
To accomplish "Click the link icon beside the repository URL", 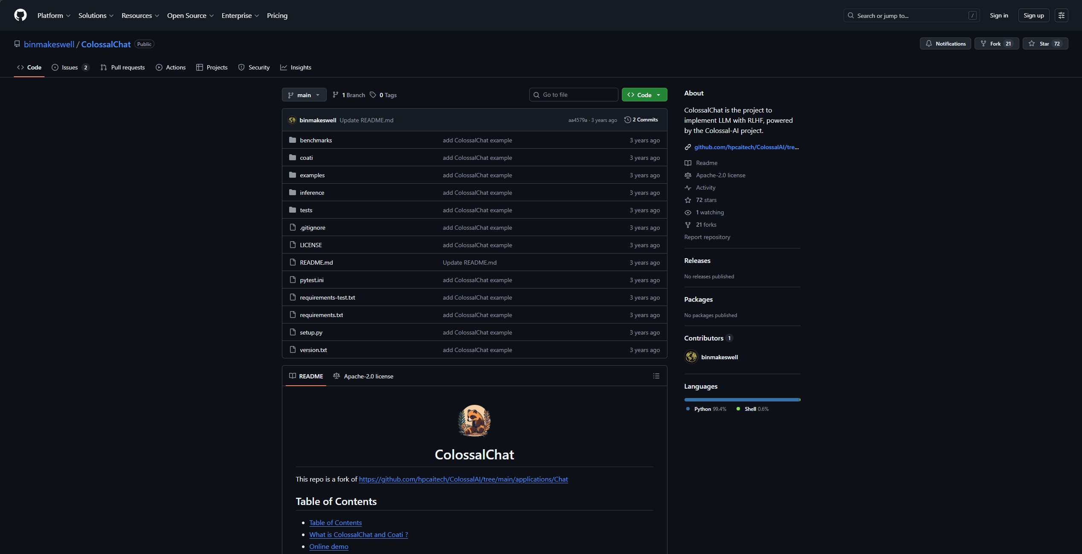I will pos(688,147).
